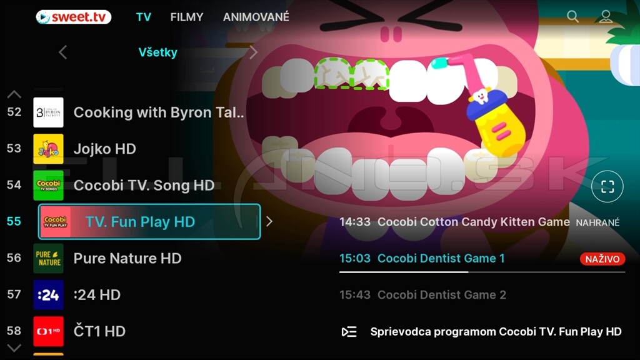Image resolution: width=640 pixels, height=360 pixels.
Task: Play recorded Cocobi Cotton Candy Kitten Game
Action: (x=479, y=222)
